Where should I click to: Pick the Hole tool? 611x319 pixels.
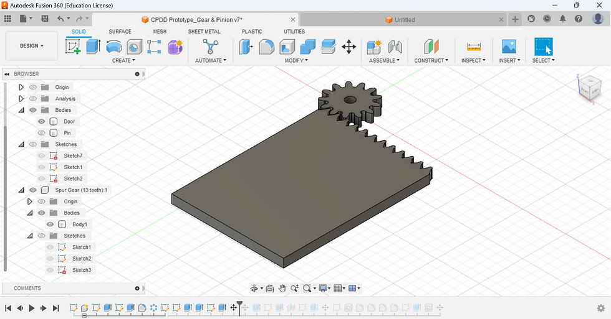point(134,47)
